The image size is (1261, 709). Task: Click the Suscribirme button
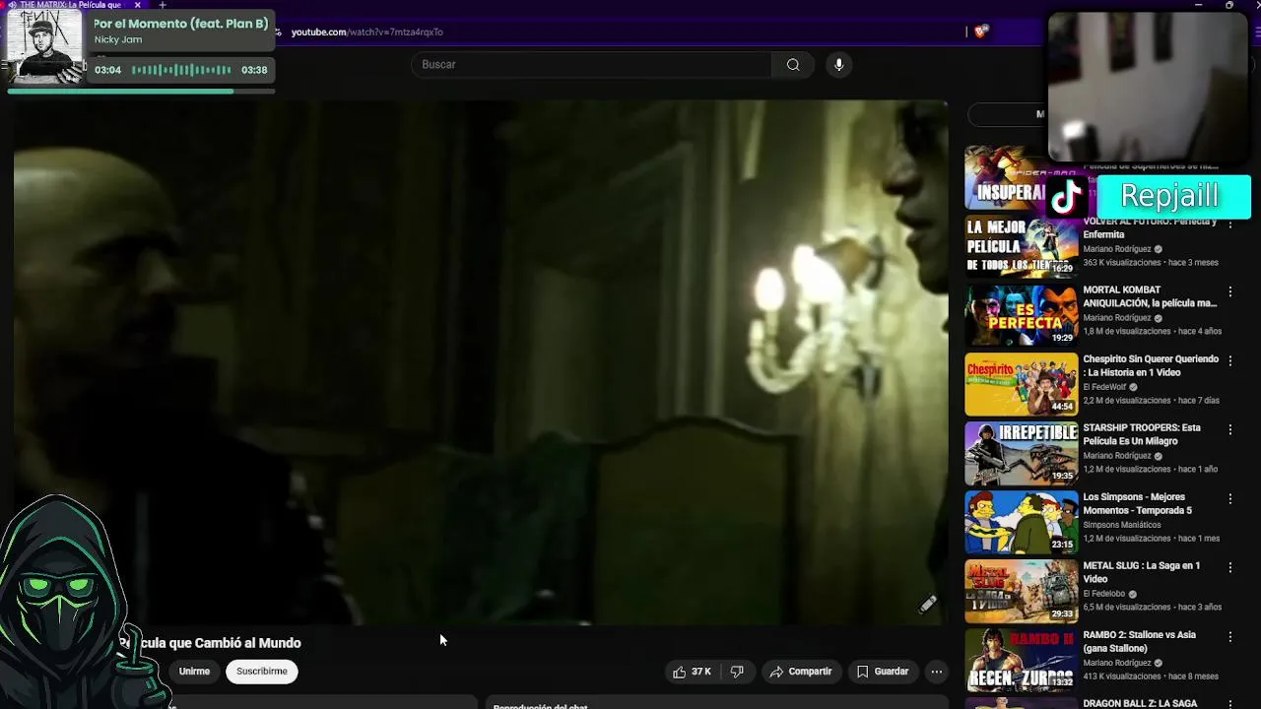click(262, 672)
